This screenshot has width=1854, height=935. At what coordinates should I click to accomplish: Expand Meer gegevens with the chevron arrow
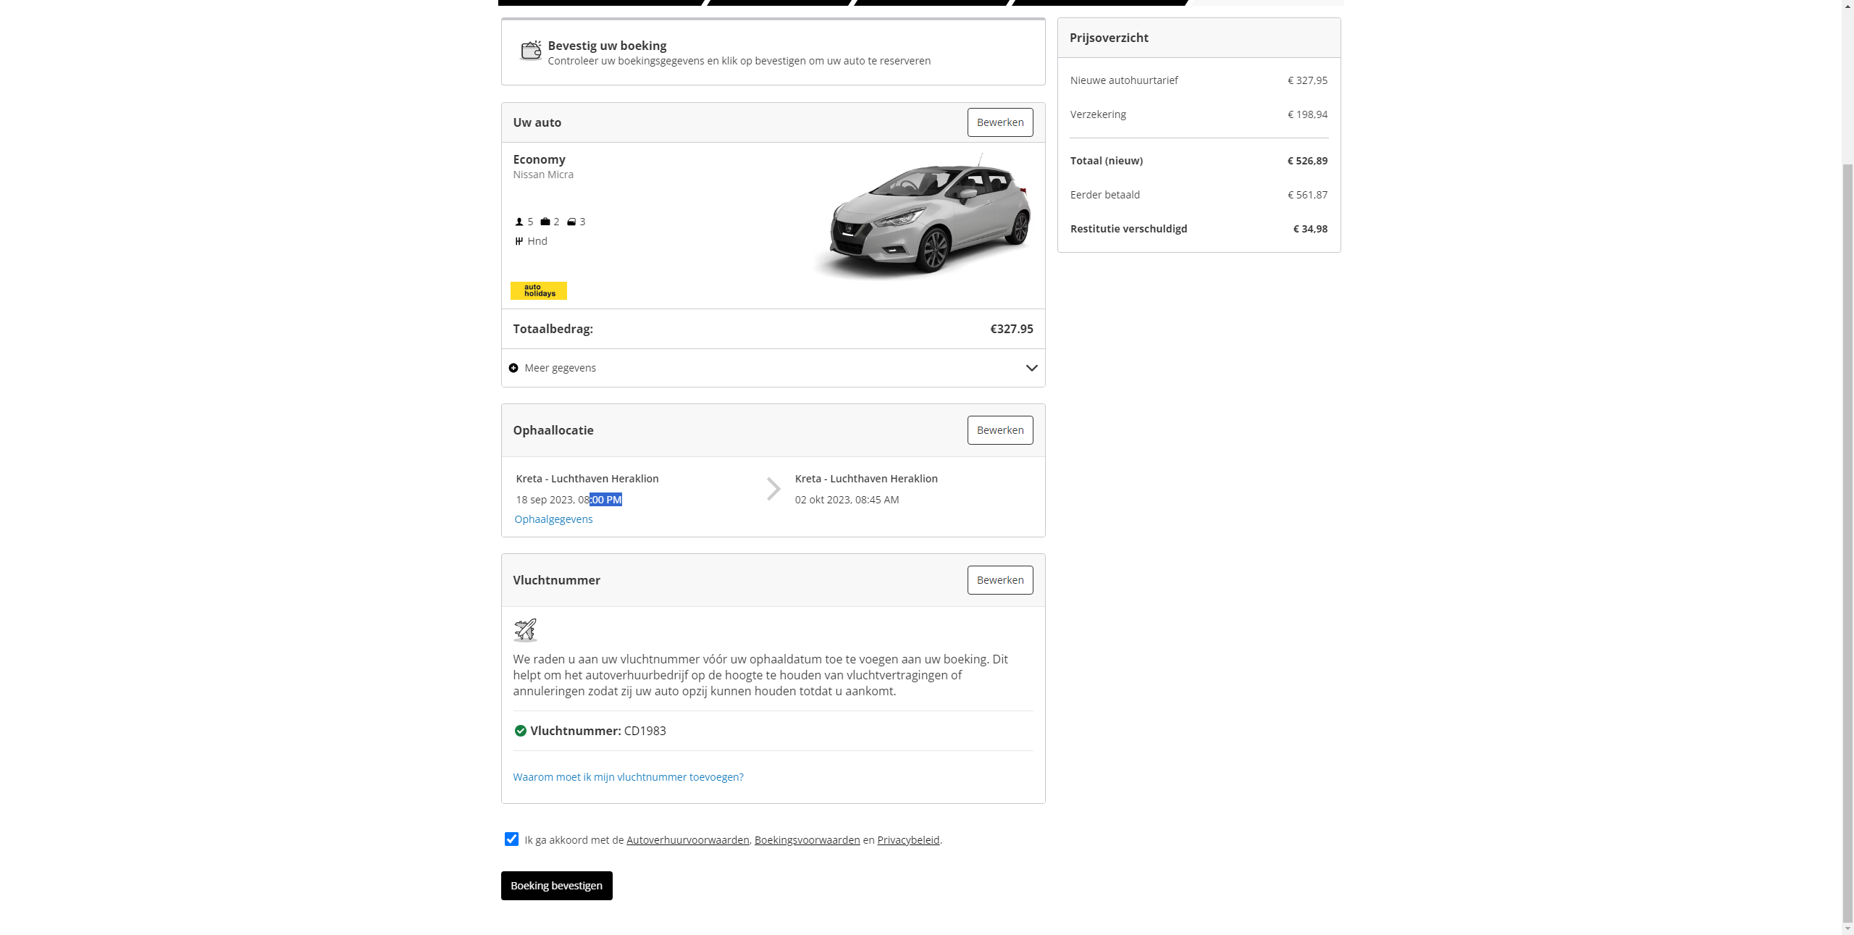click(x=1031, y=368)
